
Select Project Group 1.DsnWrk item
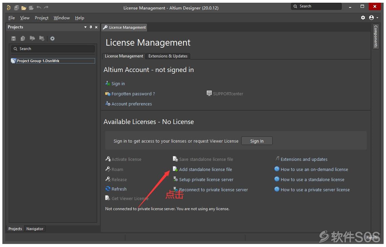click(53, 61)
